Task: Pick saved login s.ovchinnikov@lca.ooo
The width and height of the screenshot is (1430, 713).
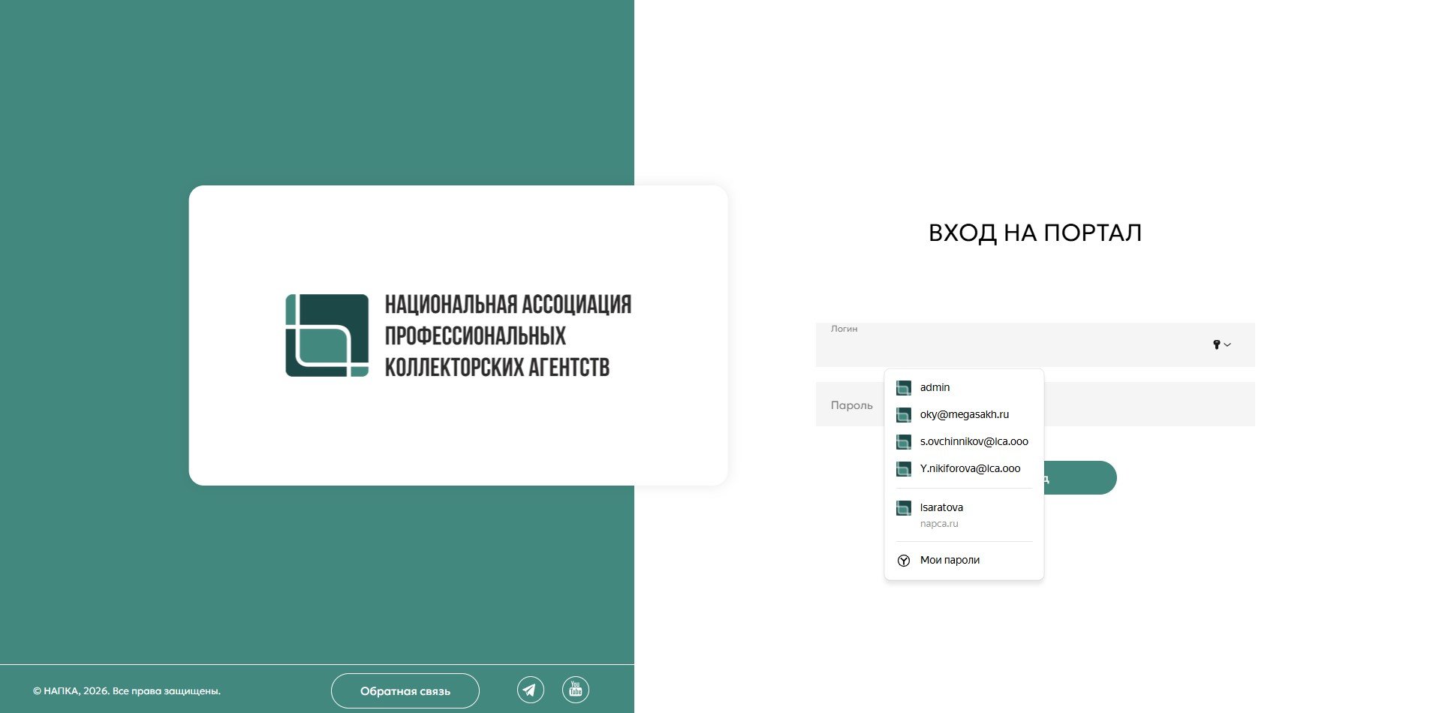Action: (x=964, y=441)
